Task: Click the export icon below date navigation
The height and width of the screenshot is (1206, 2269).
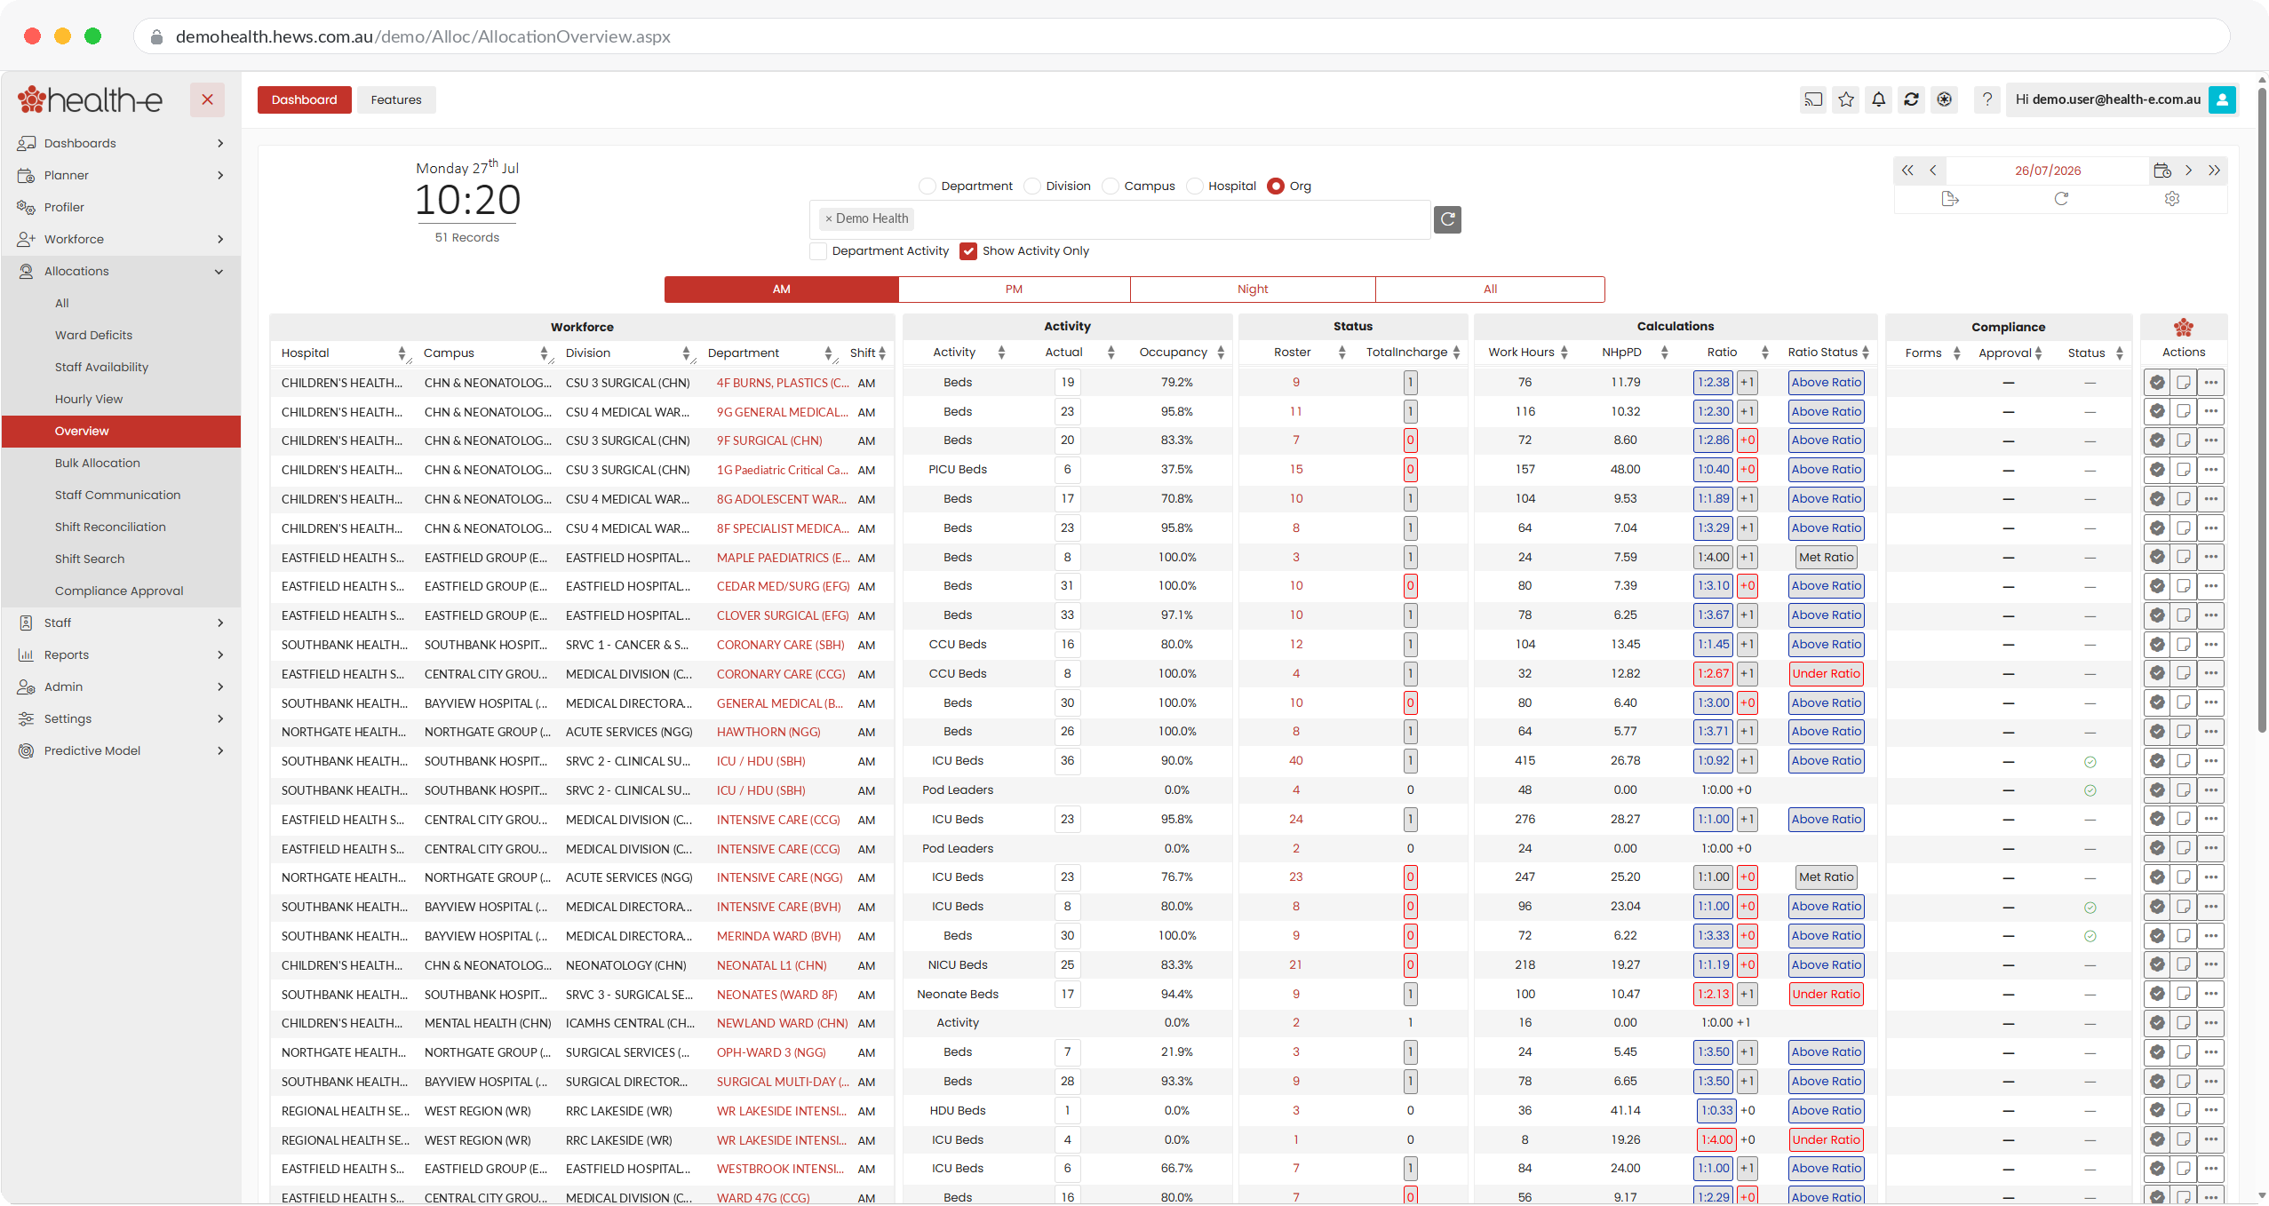Action: click(1950, 199)
